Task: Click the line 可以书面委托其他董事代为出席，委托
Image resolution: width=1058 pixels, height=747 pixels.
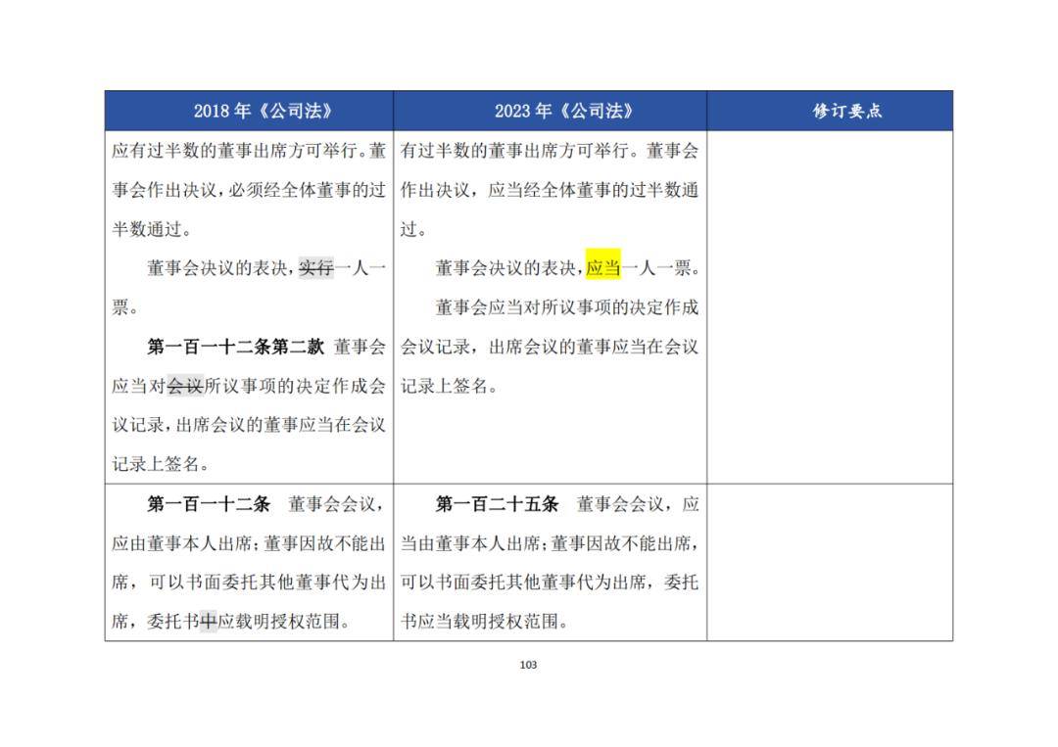Action: [x=550, y=582]
